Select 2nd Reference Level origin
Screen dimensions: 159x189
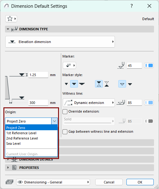pyautogui.click(x=31, y=138)
